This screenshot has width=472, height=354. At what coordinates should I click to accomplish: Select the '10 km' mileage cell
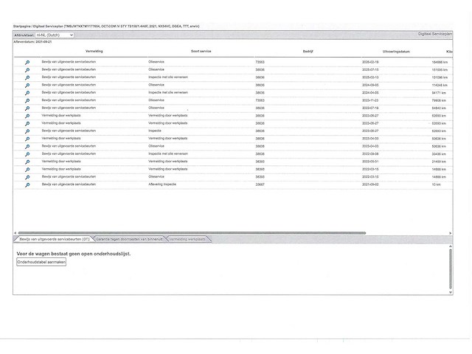[x=436, y=184]
